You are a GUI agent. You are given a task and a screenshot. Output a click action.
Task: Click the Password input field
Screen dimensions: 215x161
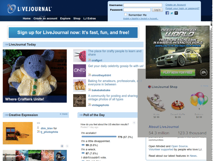coord(137,10)
